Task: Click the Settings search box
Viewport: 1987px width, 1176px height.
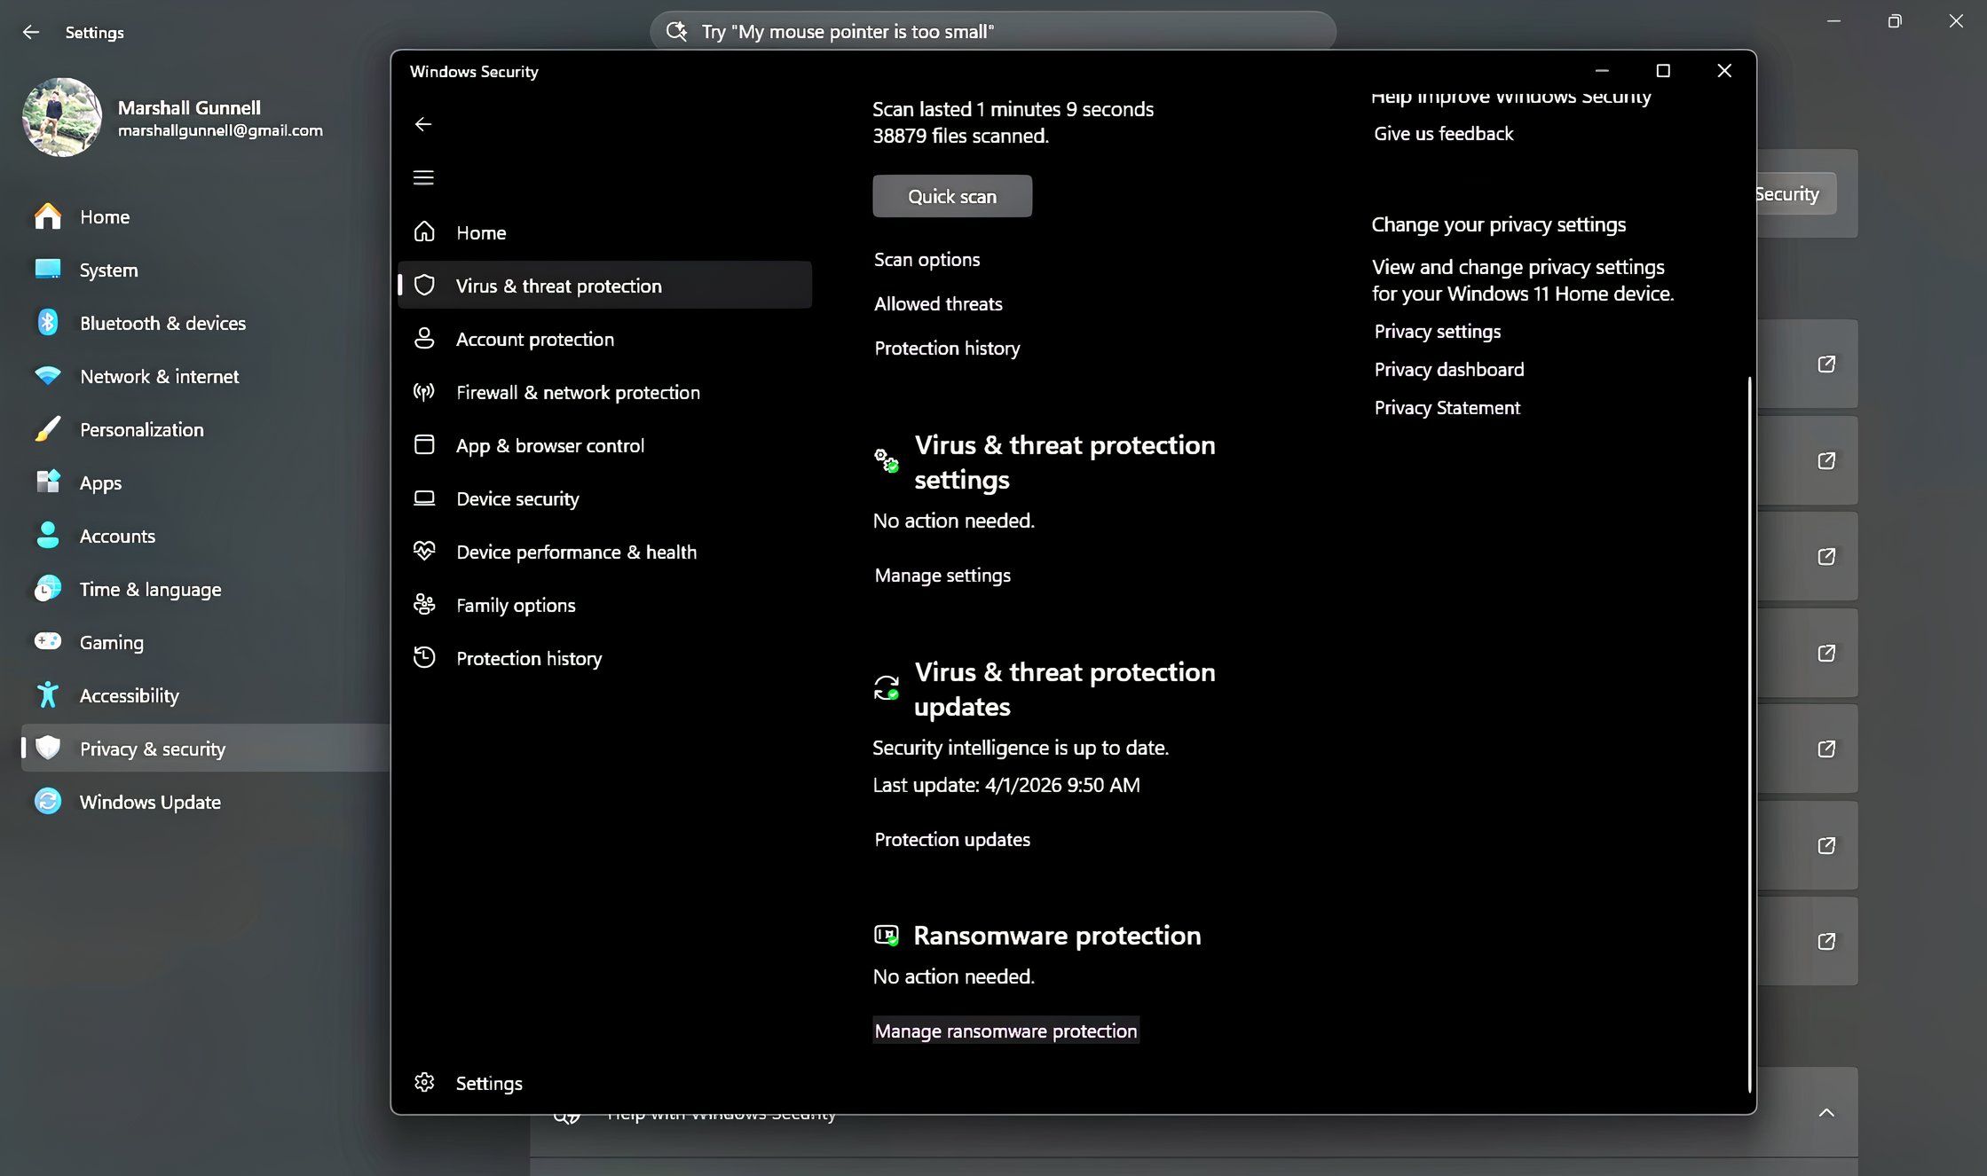Action: [993, 32]
